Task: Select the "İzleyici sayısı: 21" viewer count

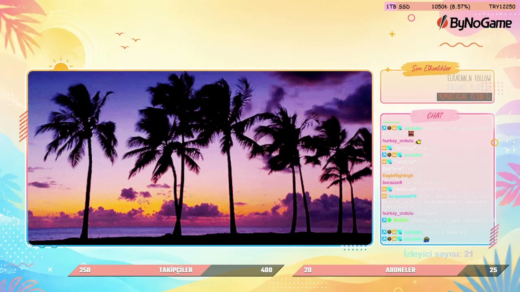Action: point(438,254)
